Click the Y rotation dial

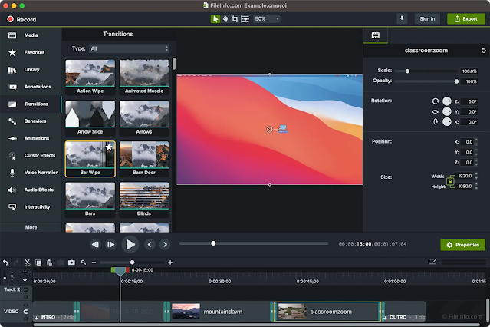pyautogui.click(x=447, y=111)
